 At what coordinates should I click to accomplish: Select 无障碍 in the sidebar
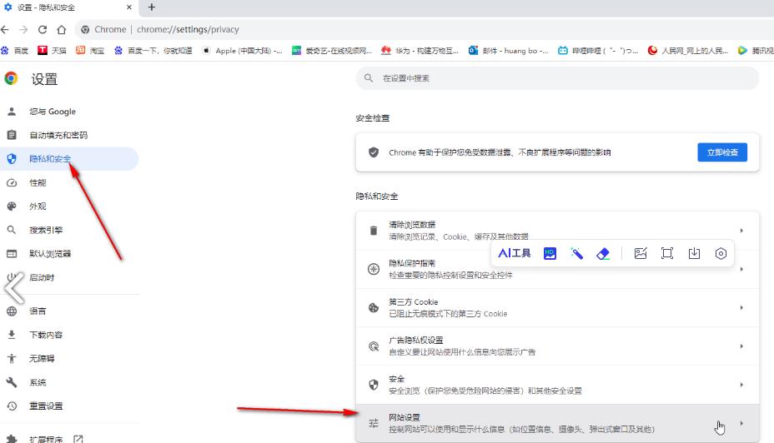(x=69, y=358)
